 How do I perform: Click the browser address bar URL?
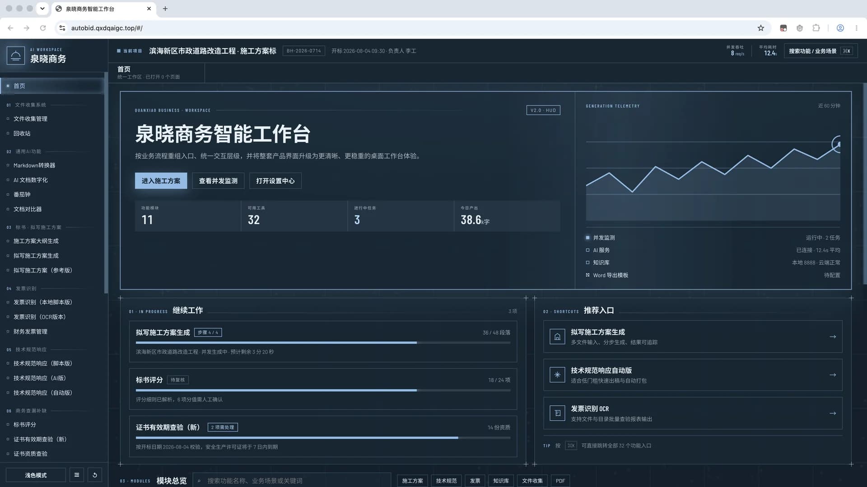[x=107, y=28]
